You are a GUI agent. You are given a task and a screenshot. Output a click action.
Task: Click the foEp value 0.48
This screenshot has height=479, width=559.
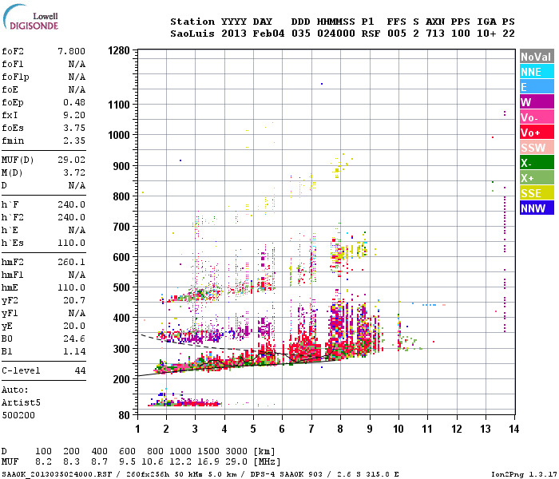74,102
